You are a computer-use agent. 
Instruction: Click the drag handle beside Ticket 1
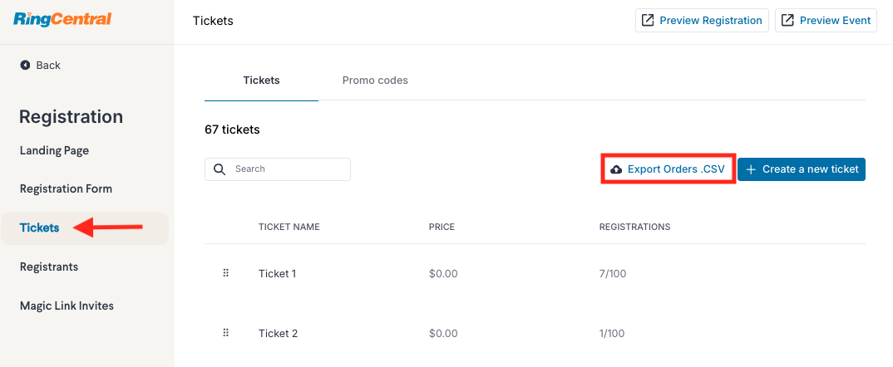(225, 273)
